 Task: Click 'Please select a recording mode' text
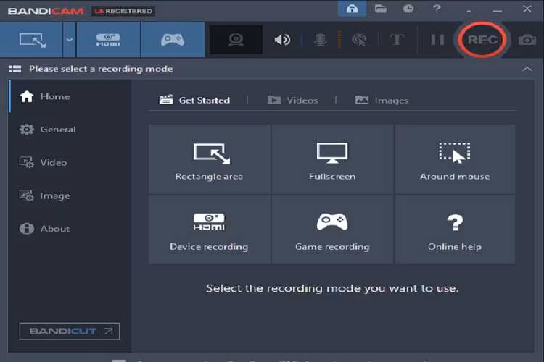tap(101, 69)
